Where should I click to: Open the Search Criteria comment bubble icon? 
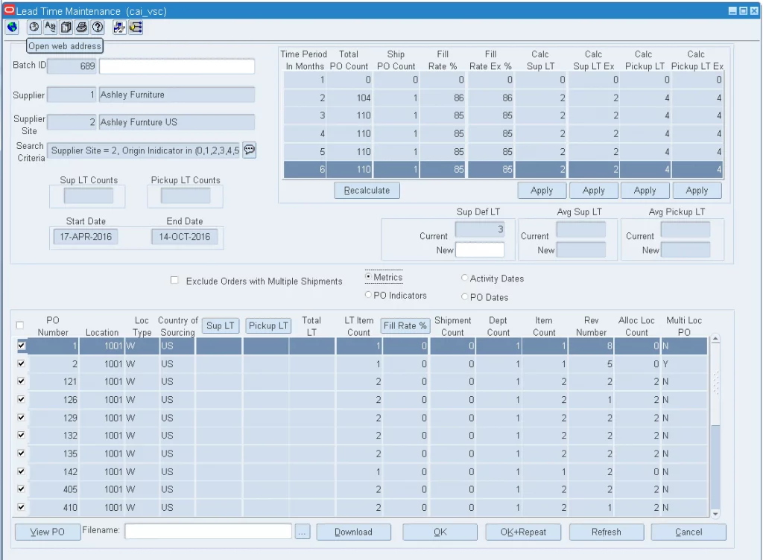coord(249,150)
